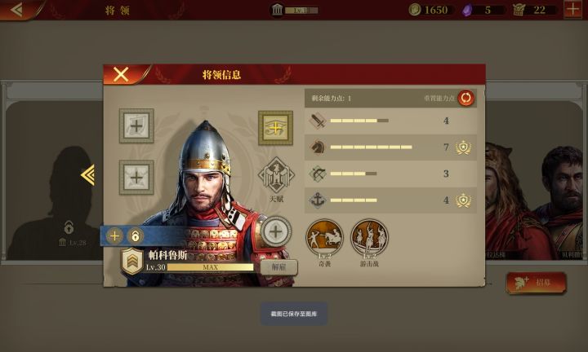
Task: Select the navy laurel medal badge
Action: tap(464, 200)
